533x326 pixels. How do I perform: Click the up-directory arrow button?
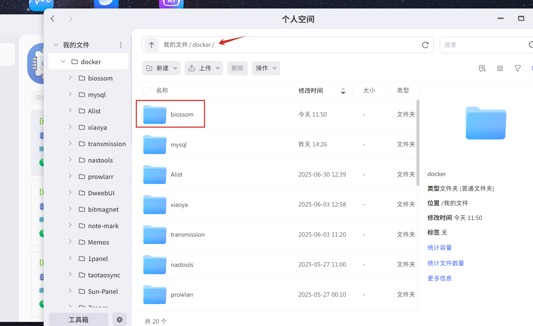pyautogui.click(x=151, y=45)
